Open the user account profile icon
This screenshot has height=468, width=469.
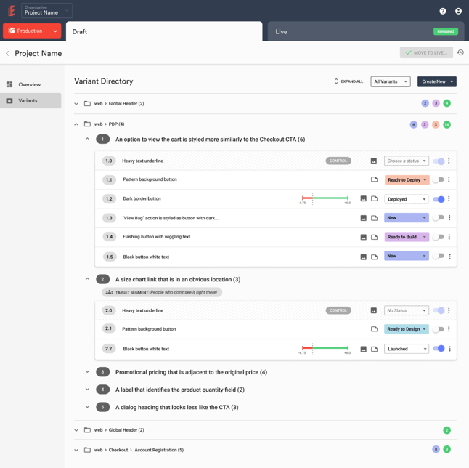tap(458, 11)
